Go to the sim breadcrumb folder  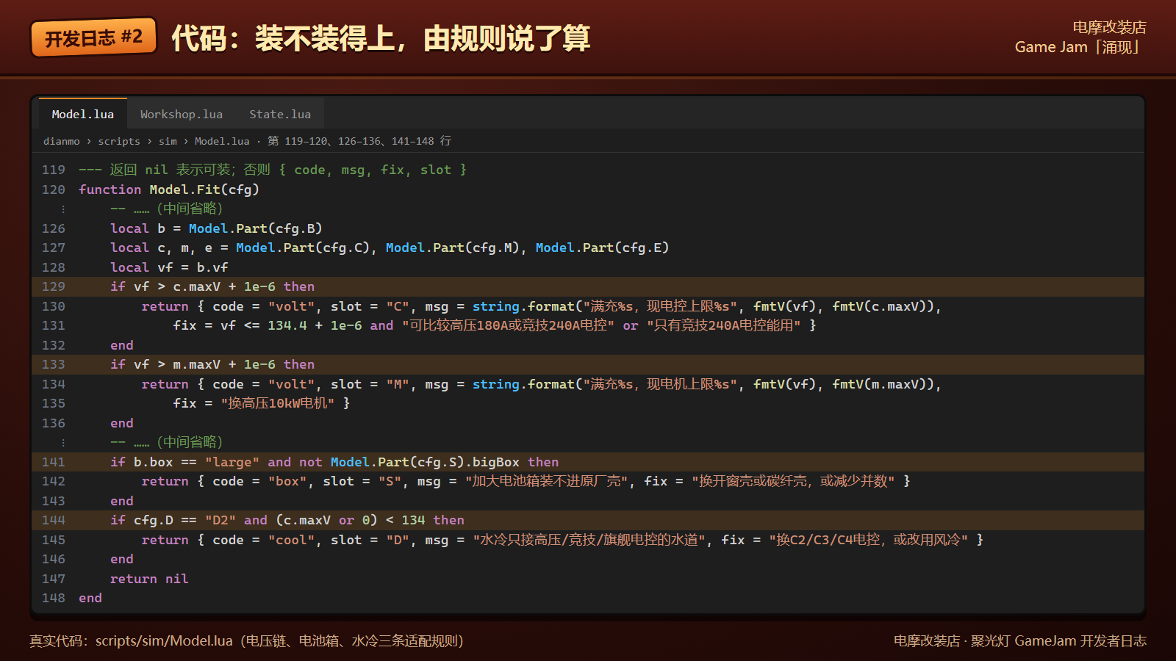[168, 141]
